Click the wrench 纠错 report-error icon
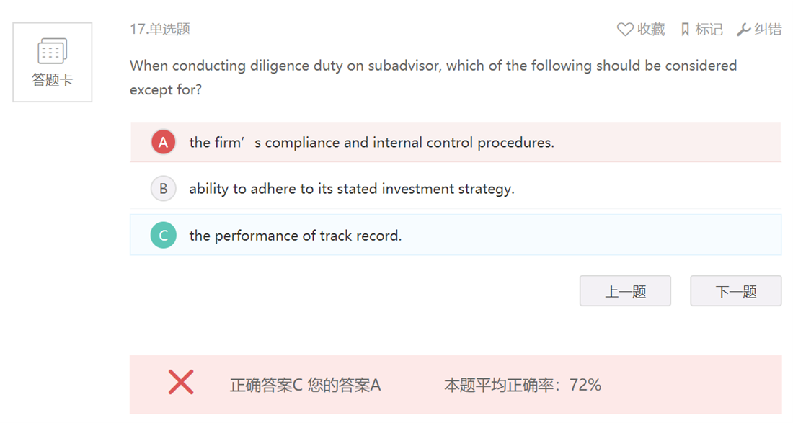The height and width of the screenshot is (423, 793). tap(743, 30)
